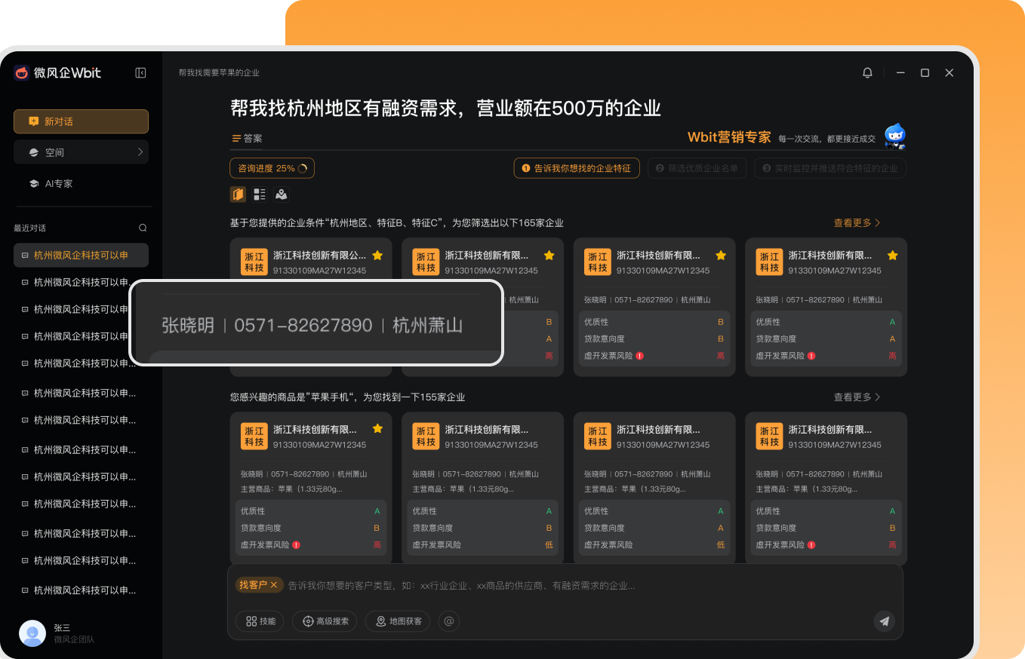Select the 答案 tab
This screenshot has width=1025, height=659.
tap(247, 139)
